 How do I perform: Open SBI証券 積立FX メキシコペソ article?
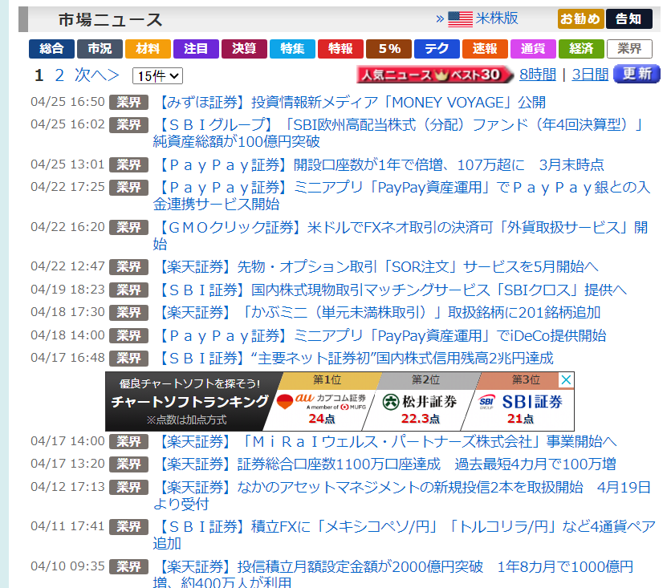(x=404, y=535)
